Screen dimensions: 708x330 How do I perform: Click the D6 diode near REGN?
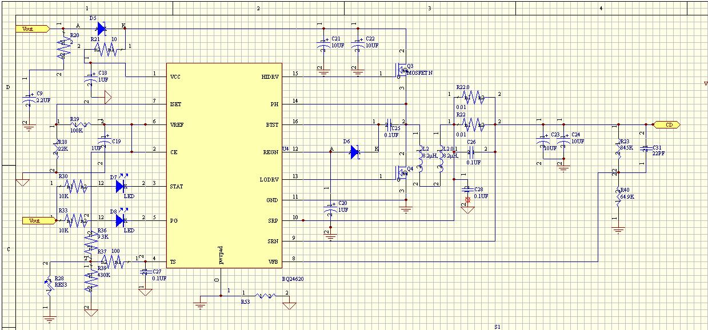tap(355, 152)
